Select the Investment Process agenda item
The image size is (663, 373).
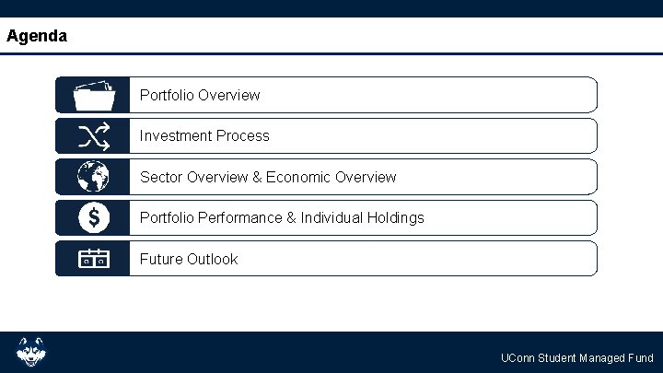point(204,136)
